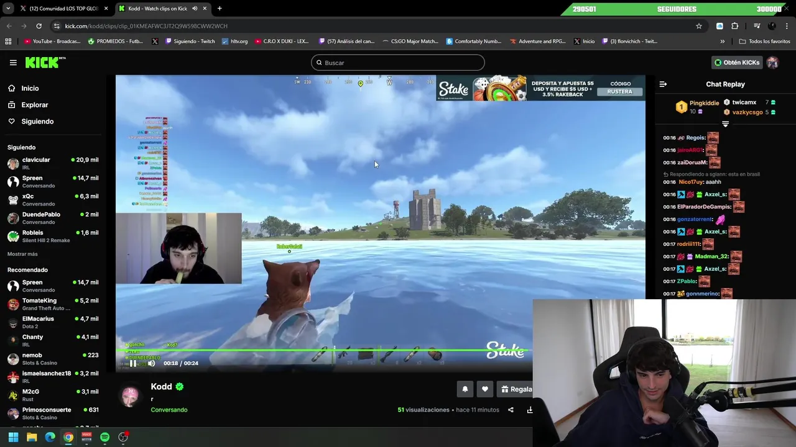796x447 pixels.
Task: Download the clip with download icon
Action: point(530,410)
